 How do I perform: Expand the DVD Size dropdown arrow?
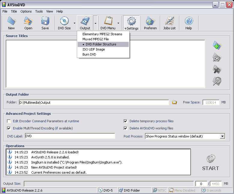(x=74, y=23)
